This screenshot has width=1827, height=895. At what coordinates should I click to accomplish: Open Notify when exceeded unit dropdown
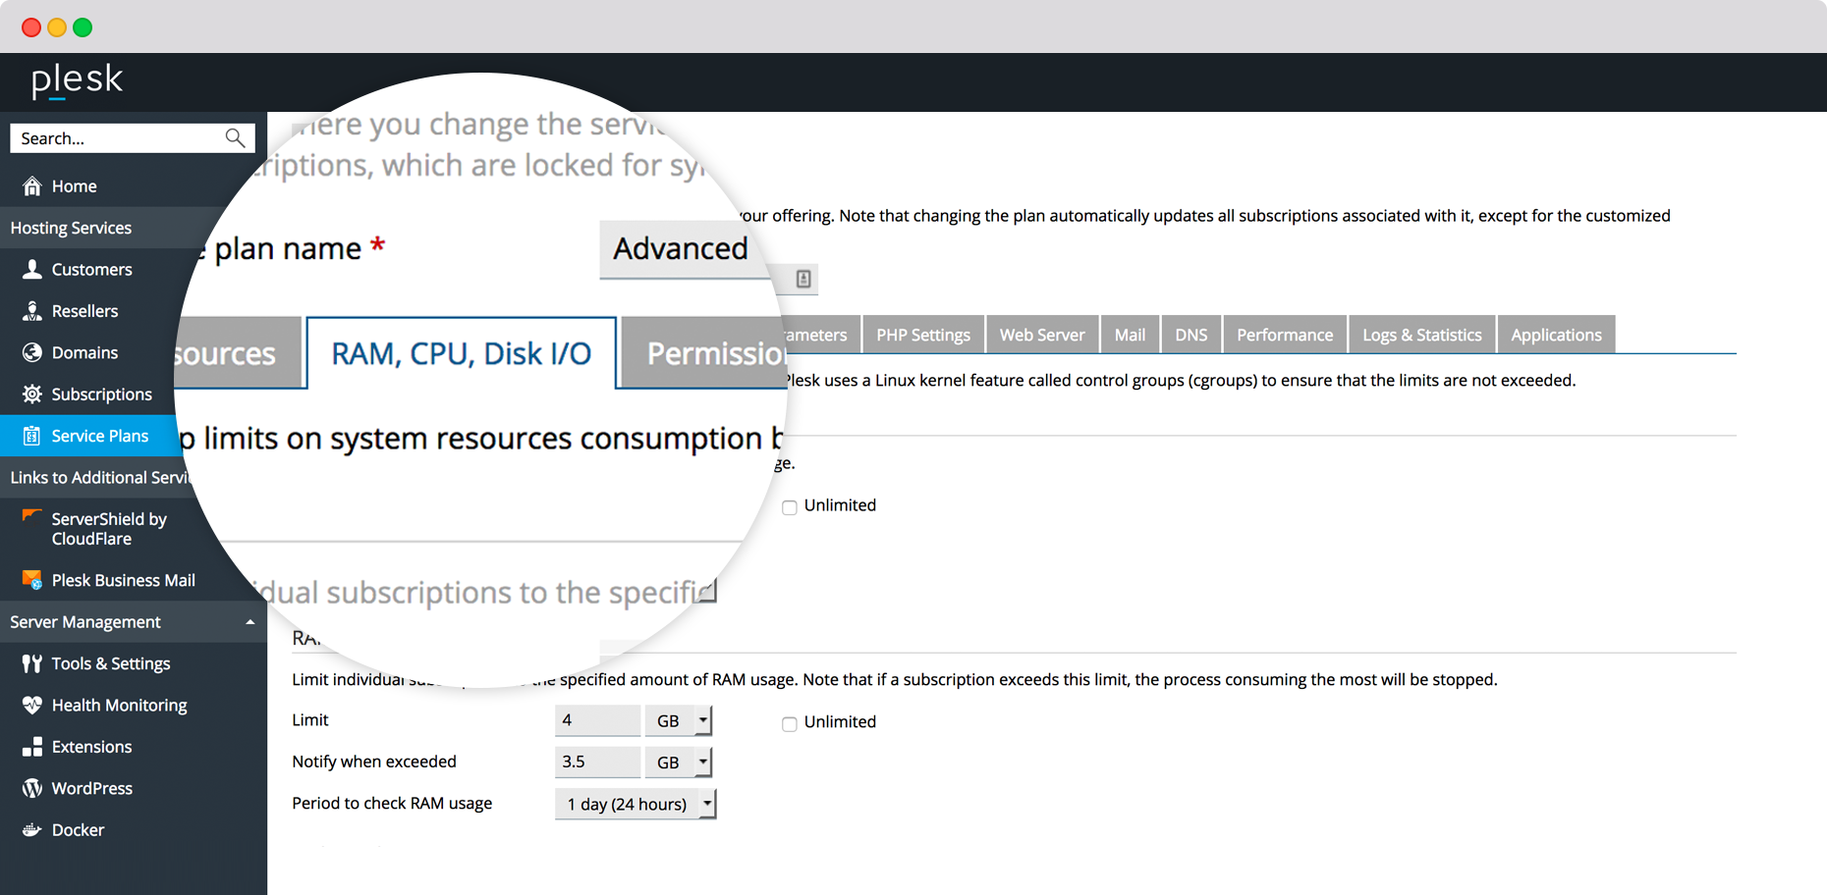[x=678, y=762]
